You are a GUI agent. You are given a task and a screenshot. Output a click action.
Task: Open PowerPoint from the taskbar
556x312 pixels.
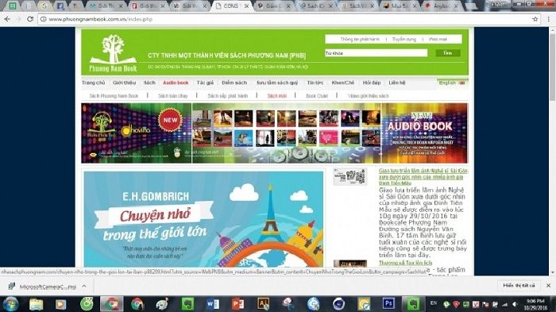(x=238, y=304)
